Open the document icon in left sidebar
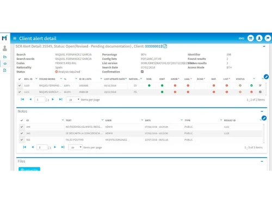272x204 pixels. click(x=5, y=70)
